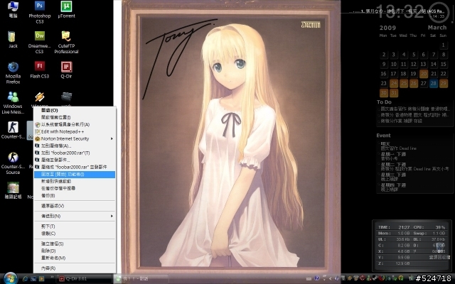
Task: Select the Counter-Strike Source icon
Action: click(13, 163)
